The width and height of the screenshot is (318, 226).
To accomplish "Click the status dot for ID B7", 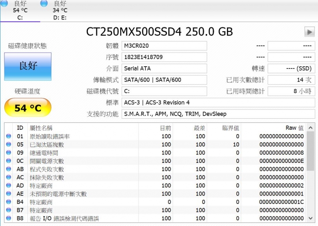I will tap(8, 210).
